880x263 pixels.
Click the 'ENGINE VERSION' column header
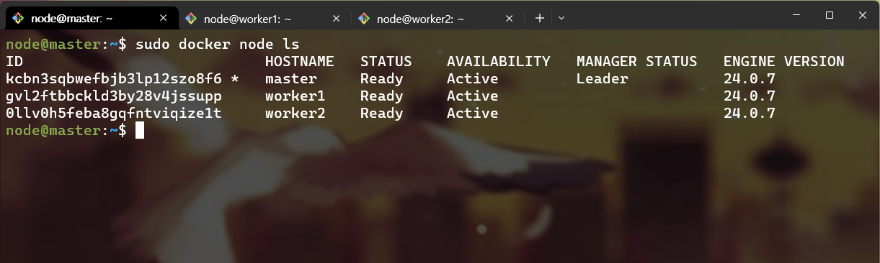point(783,62)
